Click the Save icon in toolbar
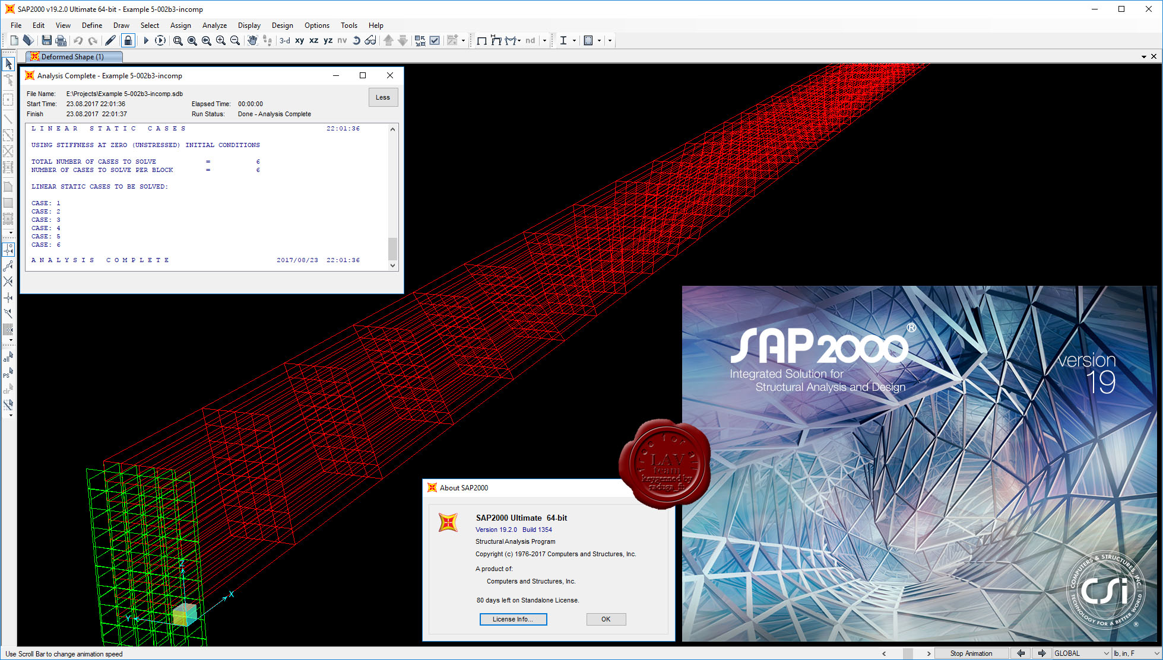This screenshot has width=1163, height=660. click(46, 40)
